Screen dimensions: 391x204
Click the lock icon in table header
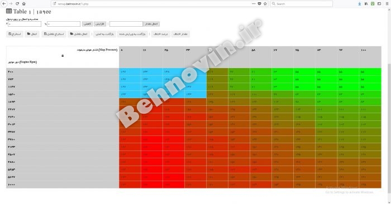(63, 56)
